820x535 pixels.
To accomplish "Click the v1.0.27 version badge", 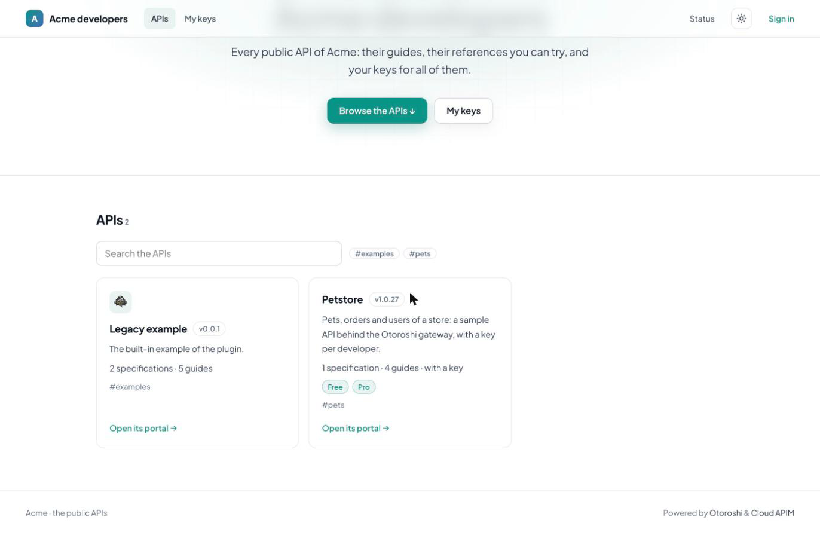I will pyautogui.click(x=387, y=299).
